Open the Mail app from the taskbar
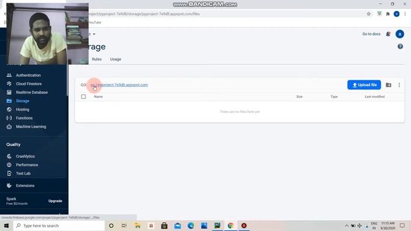This screenshot has width=411, height=231. 178,225
